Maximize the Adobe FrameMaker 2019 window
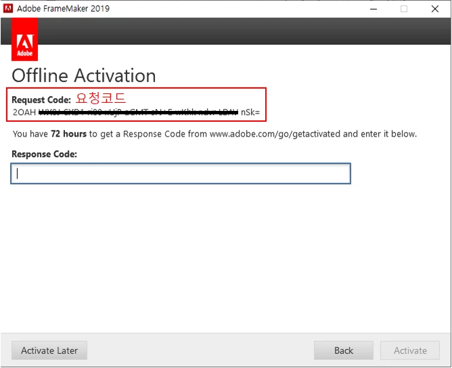Viewport: 452px width, 368px height. (404, 9)
